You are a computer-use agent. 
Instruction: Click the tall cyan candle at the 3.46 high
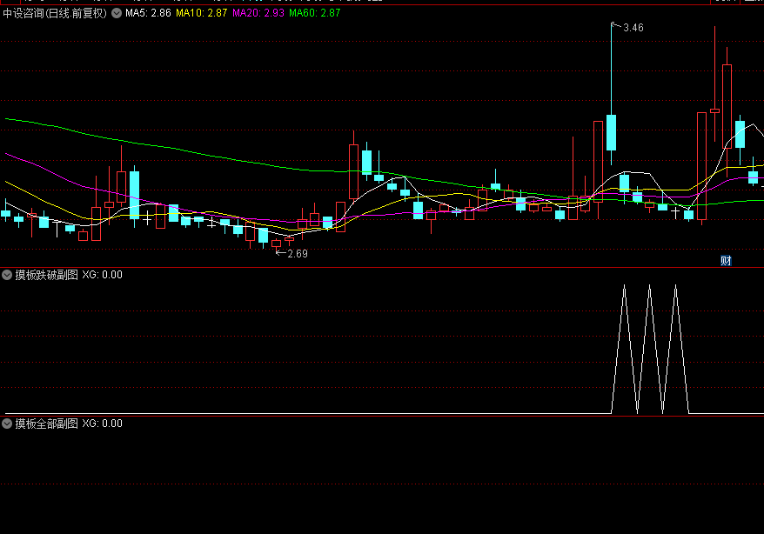click(611, 132)
